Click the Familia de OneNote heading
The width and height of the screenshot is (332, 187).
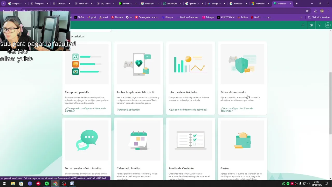tap(181, 168)
